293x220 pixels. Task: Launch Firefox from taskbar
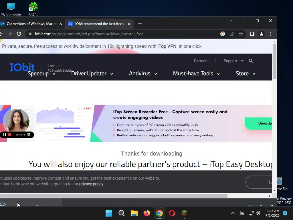coord(147,213)
